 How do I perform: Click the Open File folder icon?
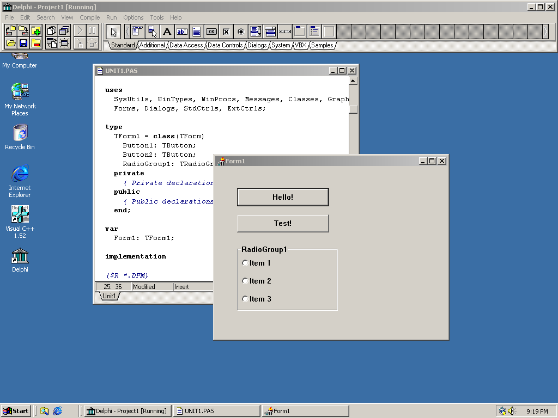(x=11, y=44)
